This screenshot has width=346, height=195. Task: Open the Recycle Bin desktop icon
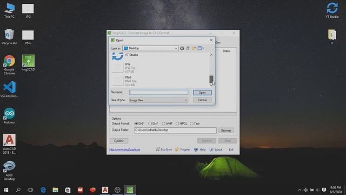click(9, 37)
